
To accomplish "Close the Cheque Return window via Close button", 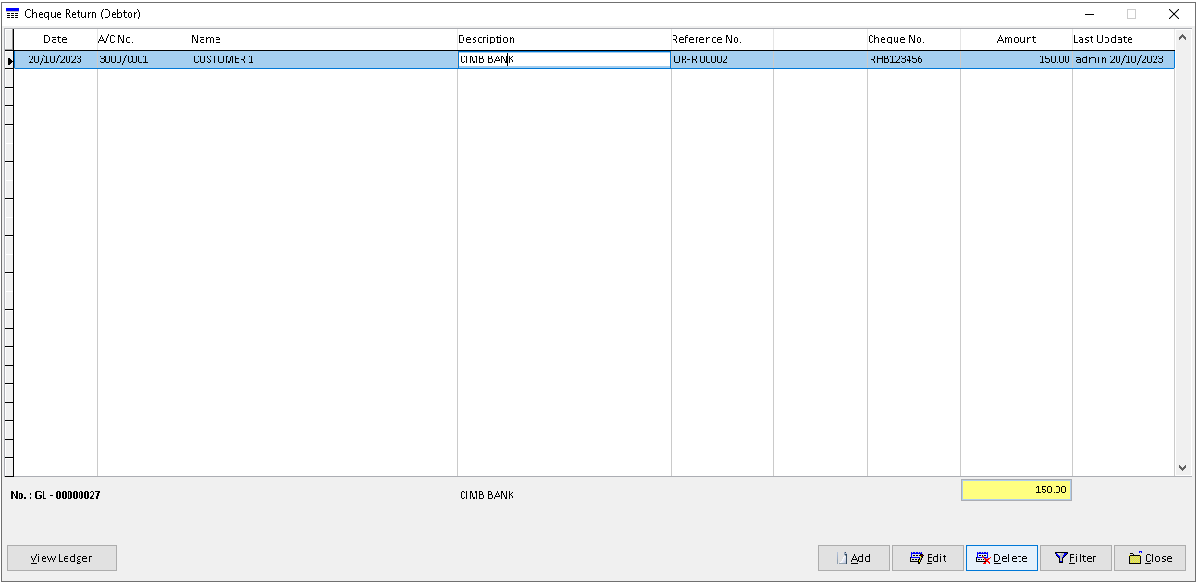I will (1150, 558).
